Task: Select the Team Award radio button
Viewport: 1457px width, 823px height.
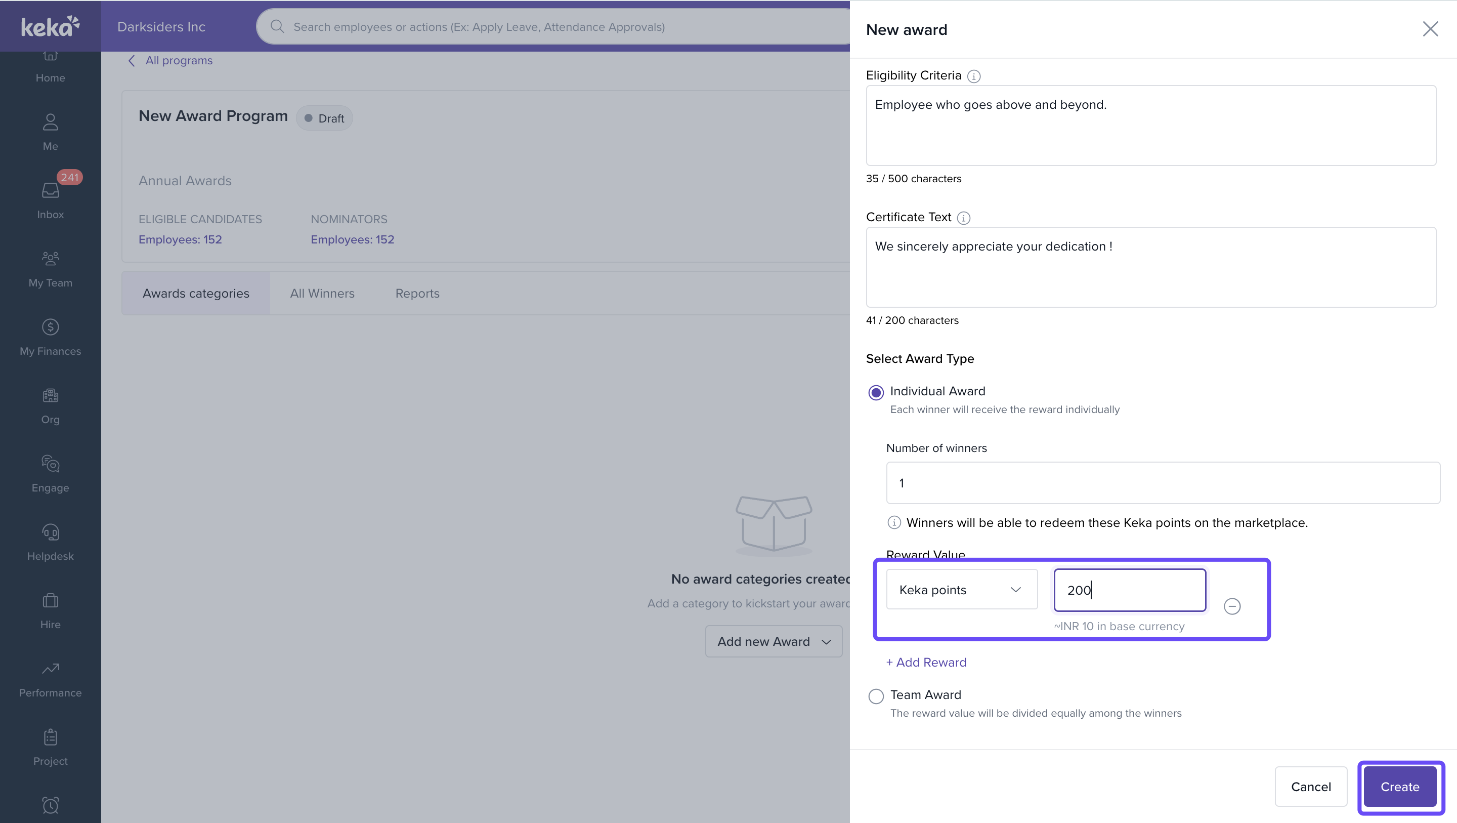Action: tap(876, 695)
